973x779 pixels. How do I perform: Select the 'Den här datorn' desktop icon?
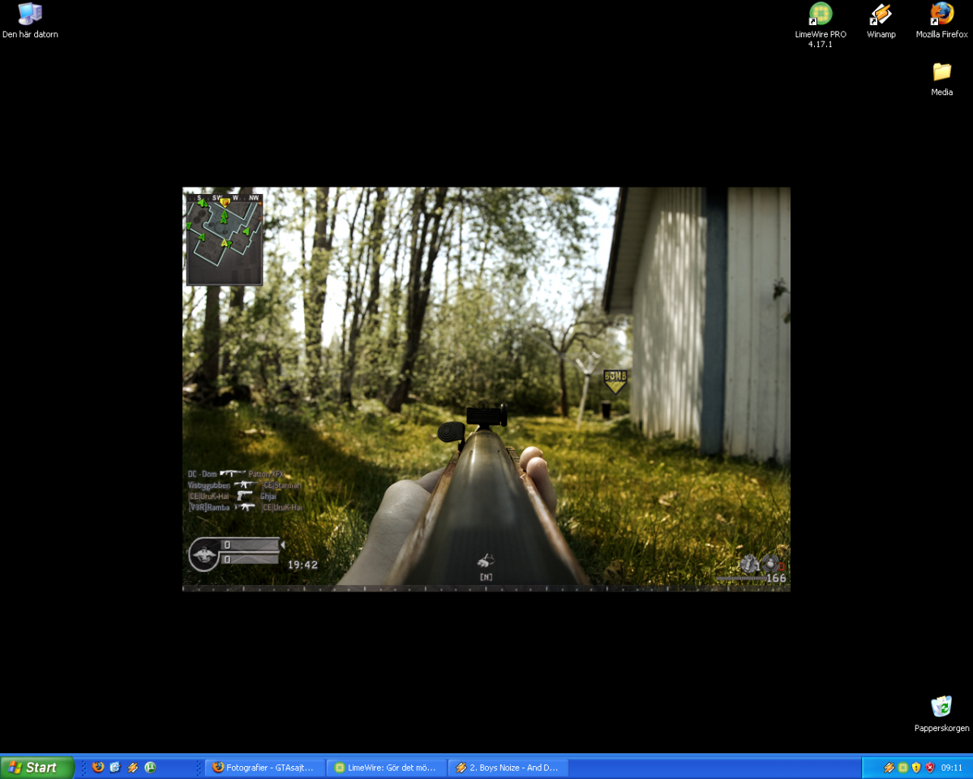tap(30, 21)
